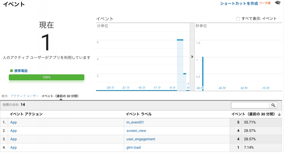Click the sort arrow in the events column header

click(279, 114)
